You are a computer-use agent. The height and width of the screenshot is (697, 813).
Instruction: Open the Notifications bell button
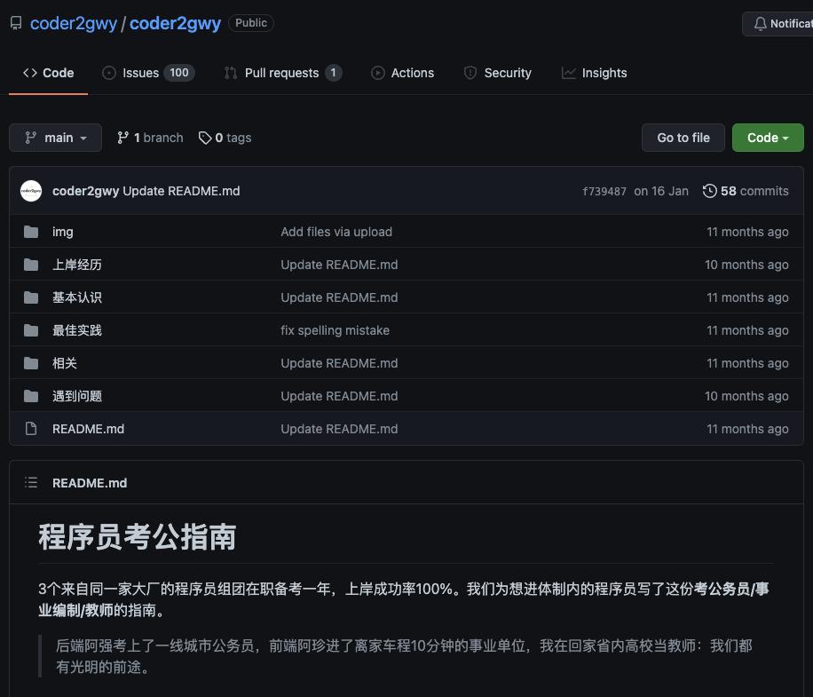tap(777, 24)
